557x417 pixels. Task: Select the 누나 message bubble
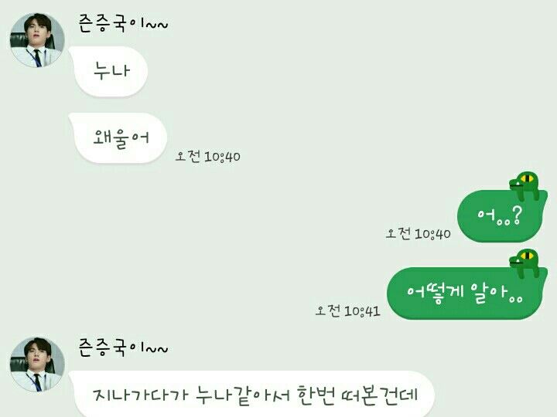pos(108,71)
